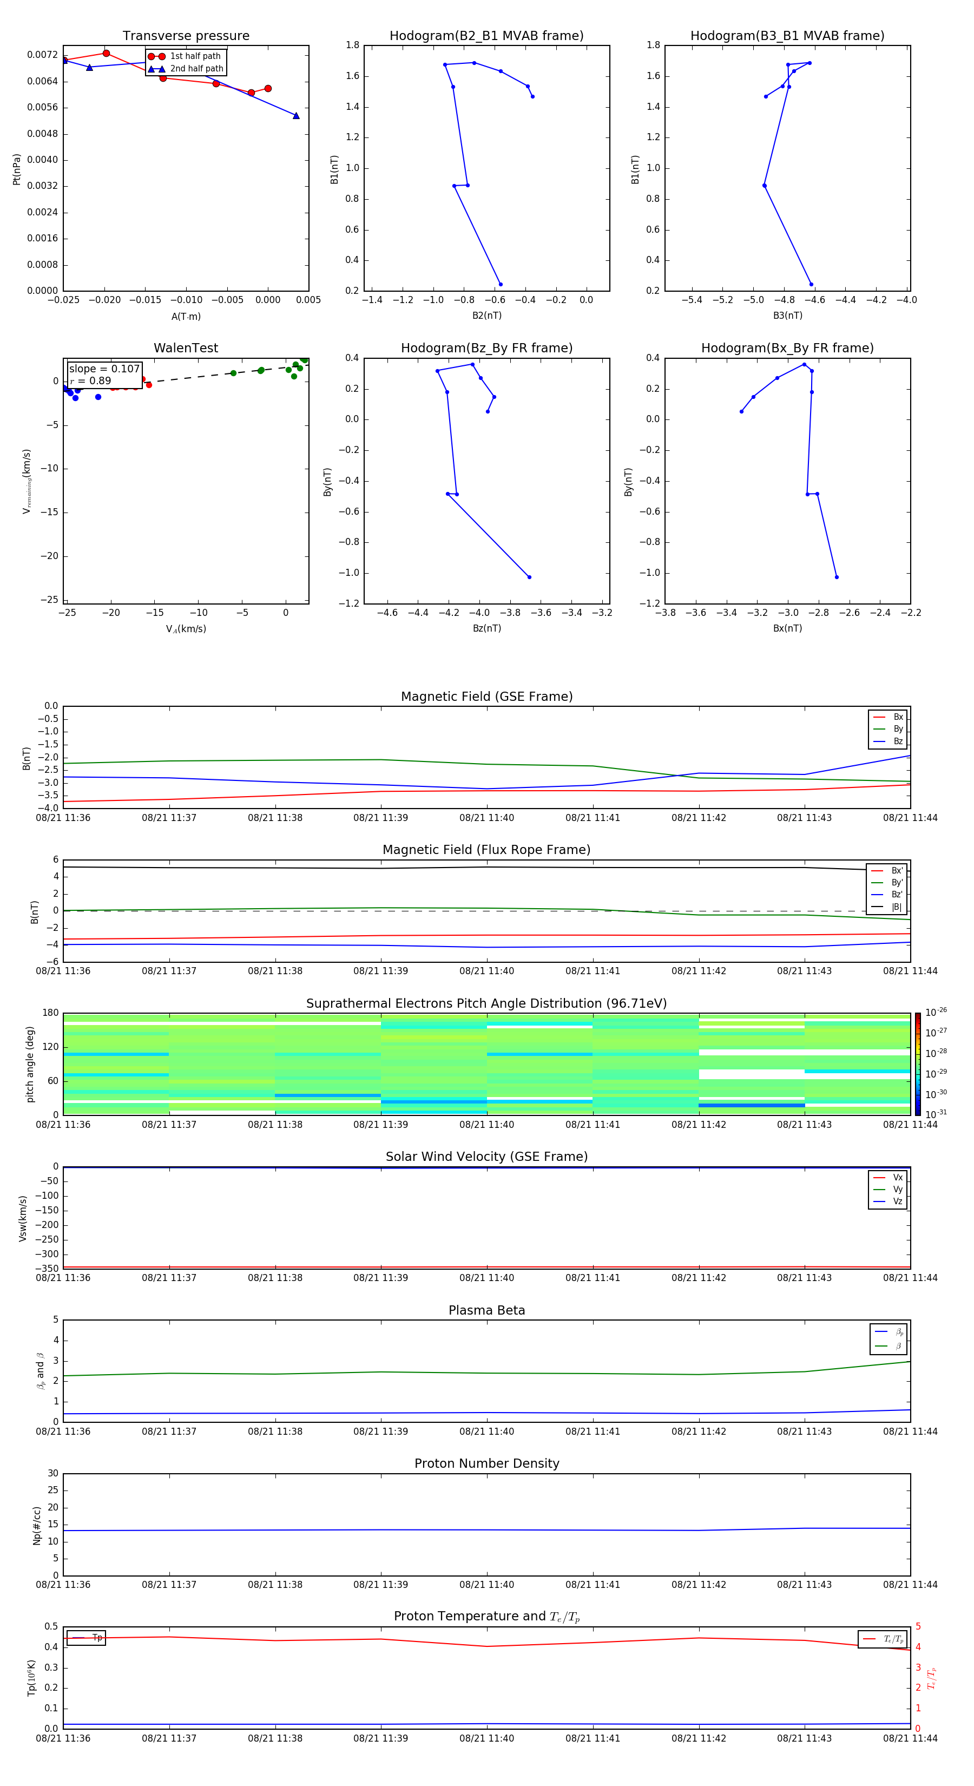974x1786 pixels.
Task: Click the lowest point in B2_B1 hodogram
Action: [x=501, y=284]
